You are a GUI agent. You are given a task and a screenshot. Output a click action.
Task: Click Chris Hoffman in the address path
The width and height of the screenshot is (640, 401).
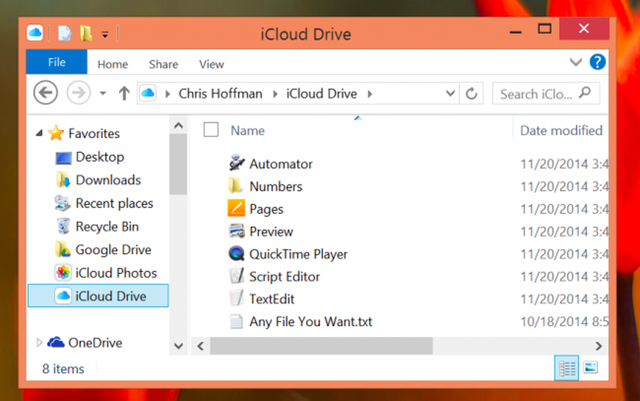pos(220,94)
